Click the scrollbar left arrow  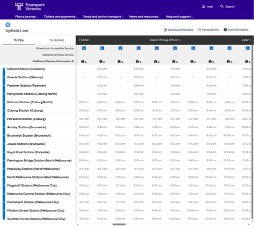pyautogui.click(x=77, y=224)
